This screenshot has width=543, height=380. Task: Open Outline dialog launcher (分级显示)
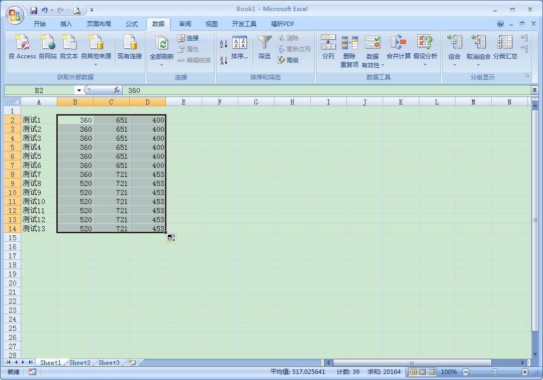527,76
